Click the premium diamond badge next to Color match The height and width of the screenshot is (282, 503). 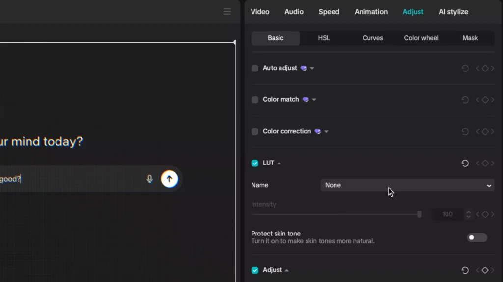[x=307, y=99]
